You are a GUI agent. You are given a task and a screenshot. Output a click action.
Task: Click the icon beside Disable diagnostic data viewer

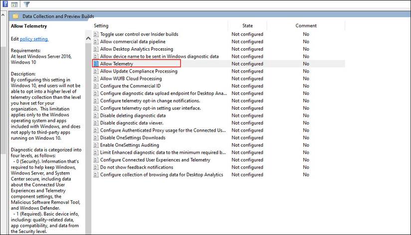pyautogui.click(x=96, y=123)
